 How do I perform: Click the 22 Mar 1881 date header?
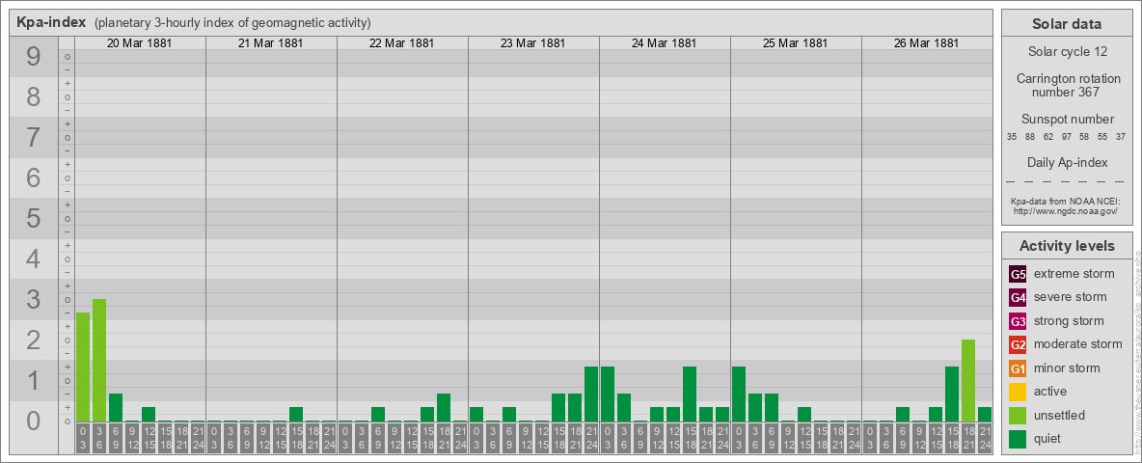(401, 43)
